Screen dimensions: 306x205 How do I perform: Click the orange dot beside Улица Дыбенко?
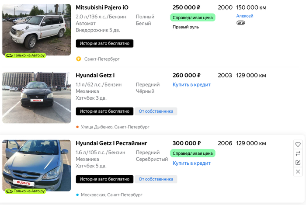(77, 127)
